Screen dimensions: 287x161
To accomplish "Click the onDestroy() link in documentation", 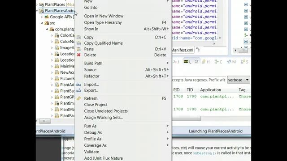I will (204, 153).
